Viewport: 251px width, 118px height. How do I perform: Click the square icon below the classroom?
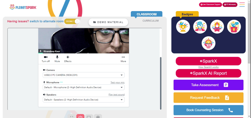(89, 117)
